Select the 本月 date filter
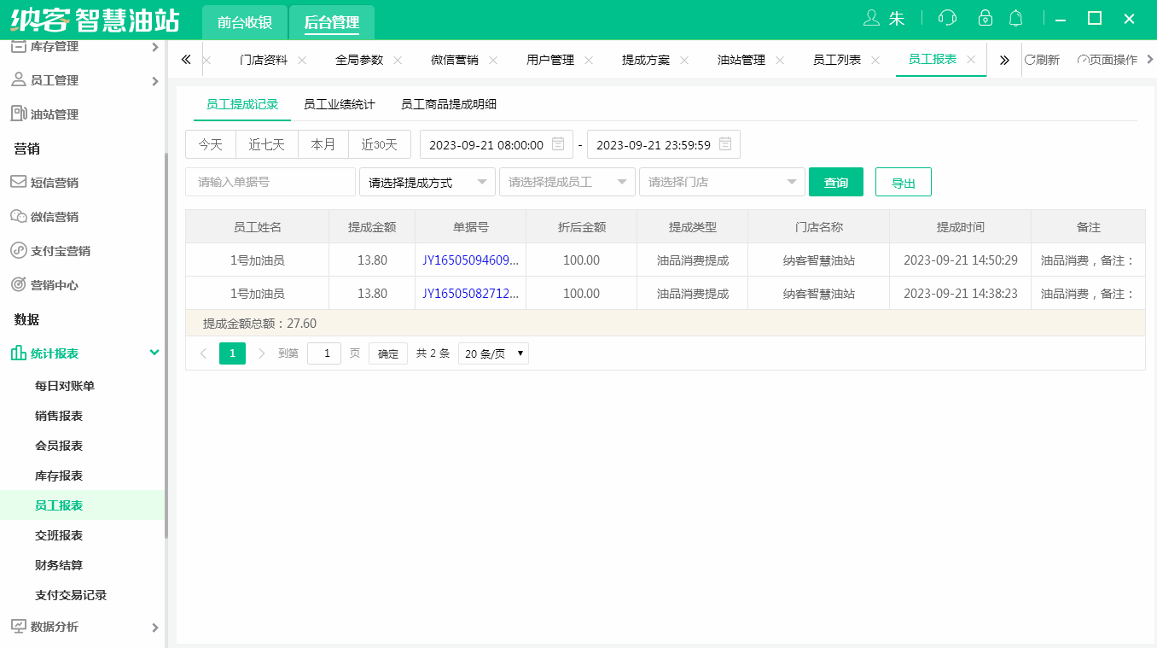Screen dimensions: 1157x648 pyautogui.click(x=323, y=144)
